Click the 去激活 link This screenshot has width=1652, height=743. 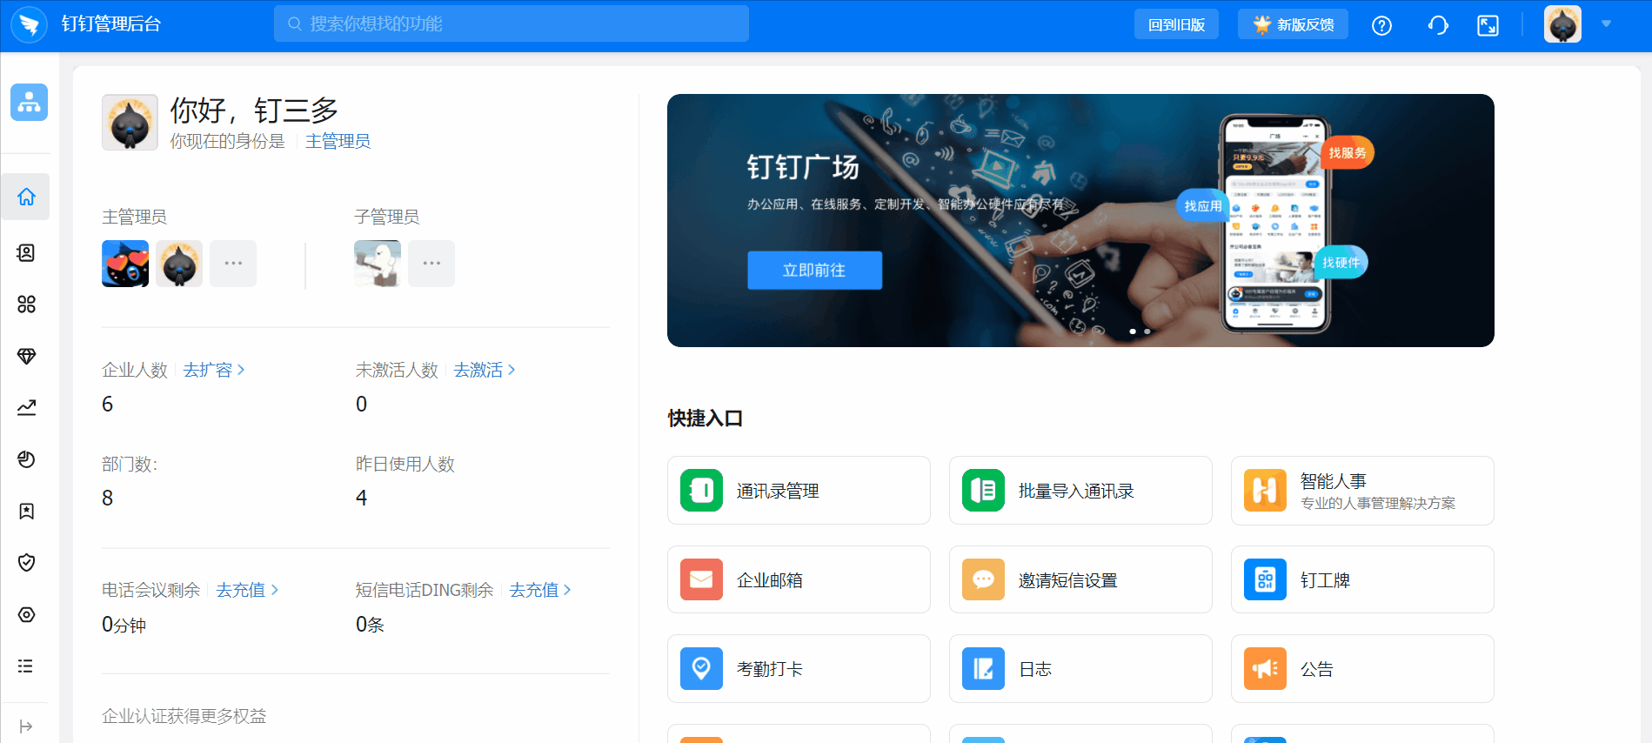pos(484,370)
